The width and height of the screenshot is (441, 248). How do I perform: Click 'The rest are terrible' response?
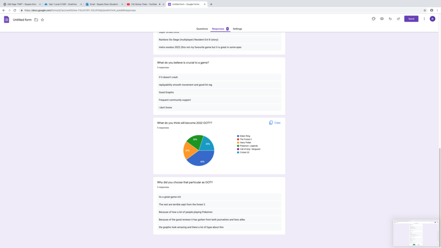click(219, 205)
